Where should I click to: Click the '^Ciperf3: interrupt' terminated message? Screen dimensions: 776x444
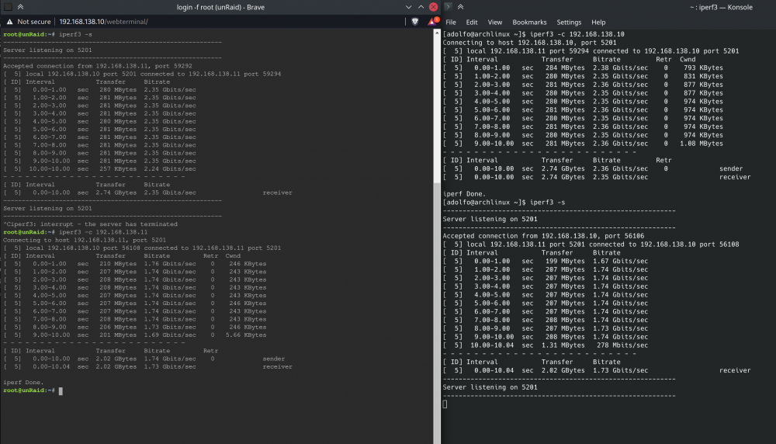pyautogui.click(x=90, y=224)
